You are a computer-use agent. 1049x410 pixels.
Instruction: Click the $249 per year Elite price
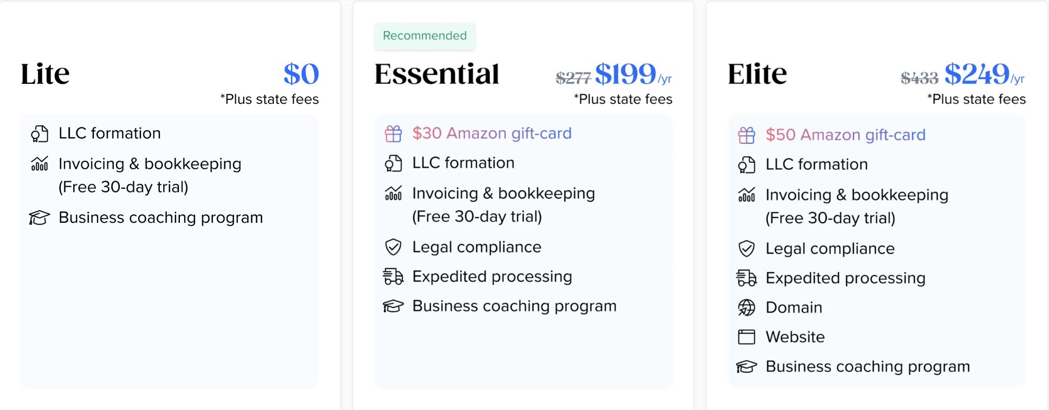984,74
